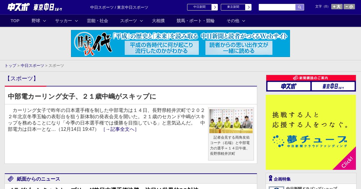Click the 中スポ logo in header

[19, 7]
